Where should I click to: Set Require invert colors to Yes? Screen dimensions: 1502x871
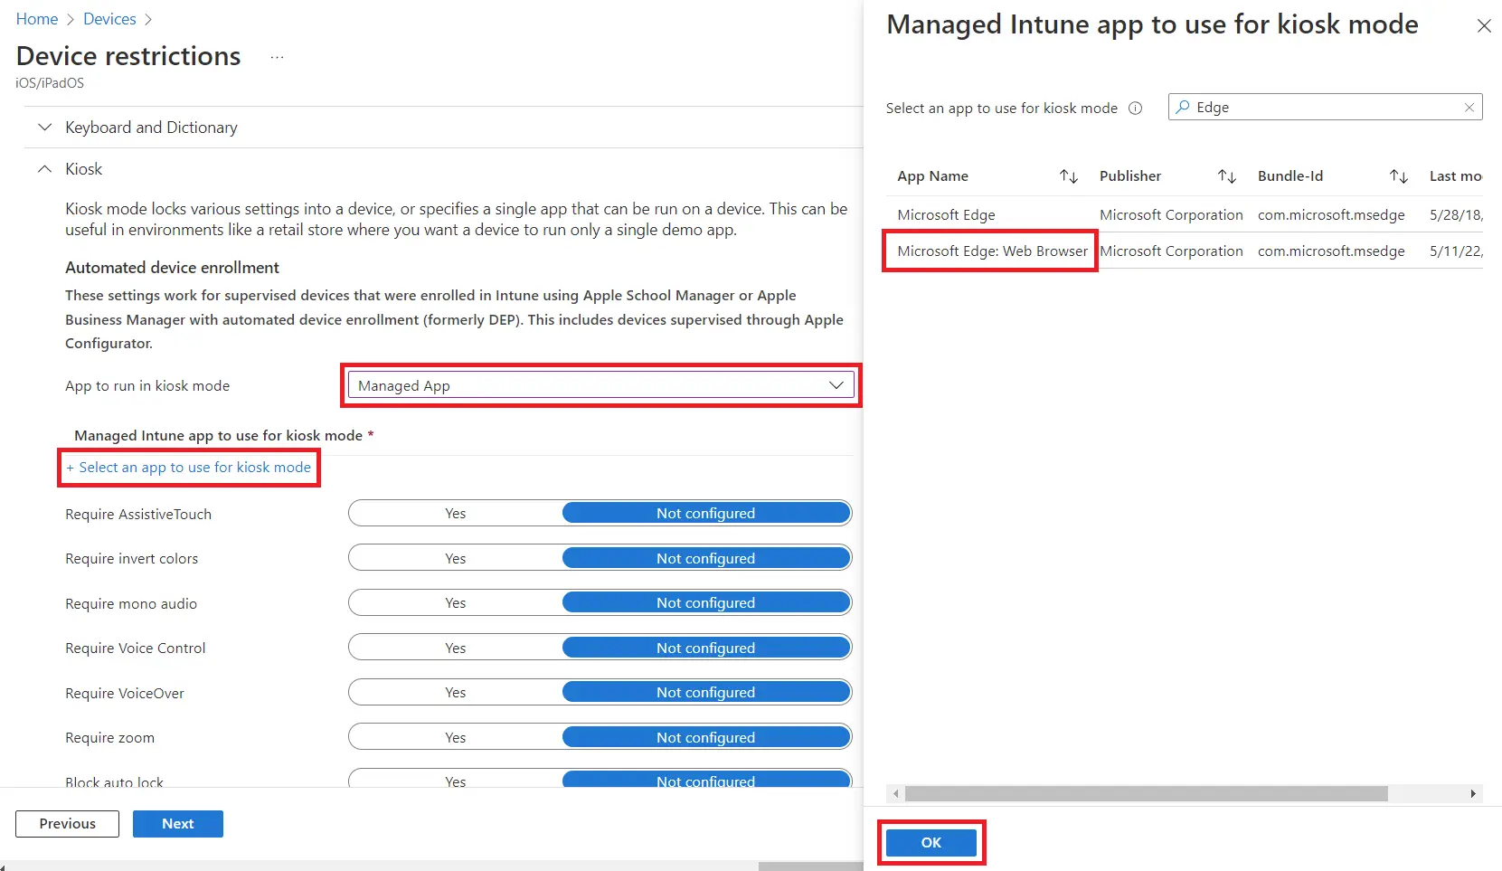pyautogui.click(x=456, y=559)
